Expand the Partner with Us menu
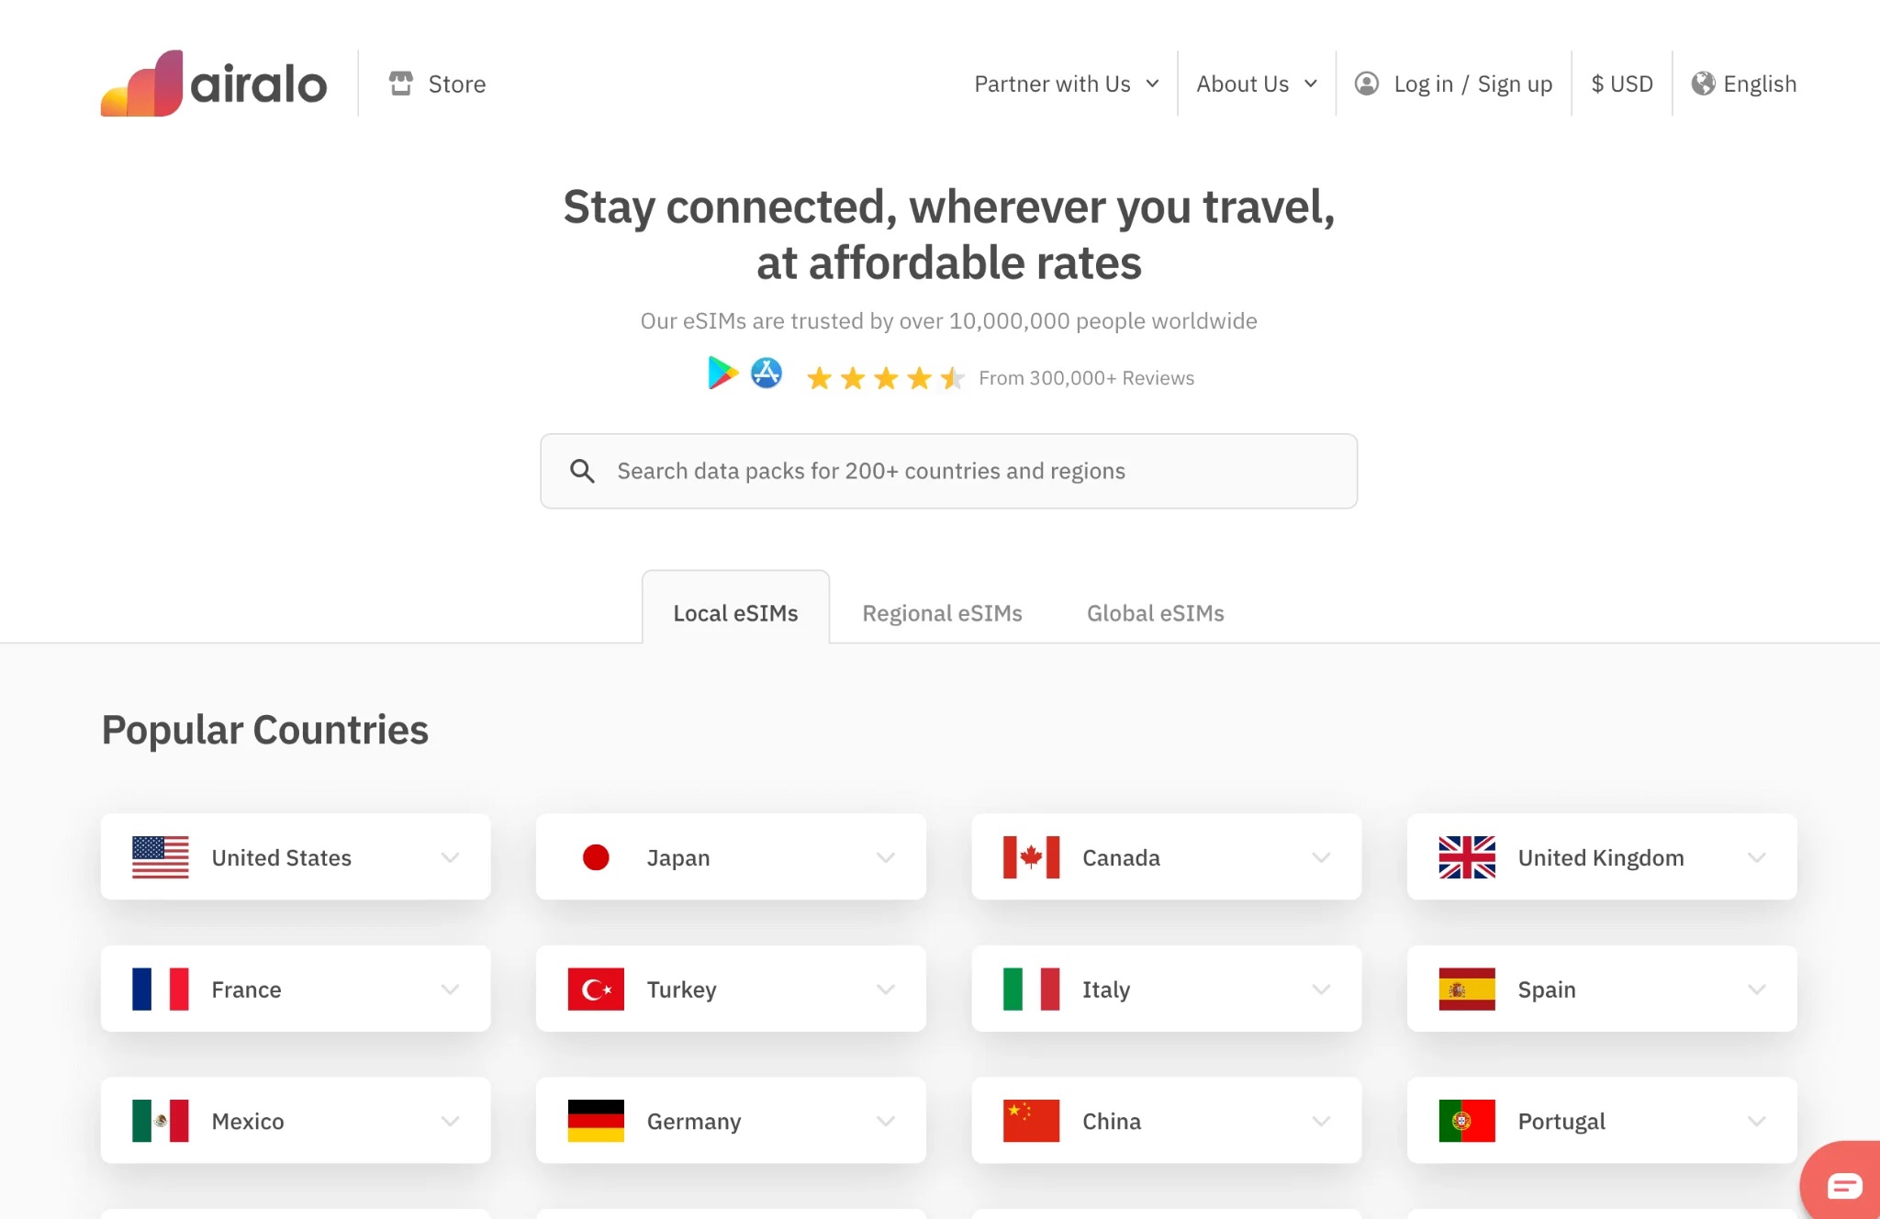This screenshot has width=1880, height=1219. (x=1066, y=84)
